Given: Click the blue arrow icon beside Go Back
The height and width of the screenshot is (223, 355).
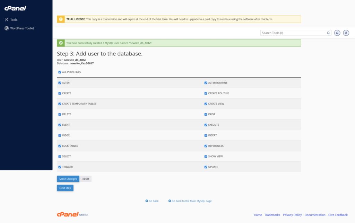Looking at the screenshot, I should [x=147, y=201].
